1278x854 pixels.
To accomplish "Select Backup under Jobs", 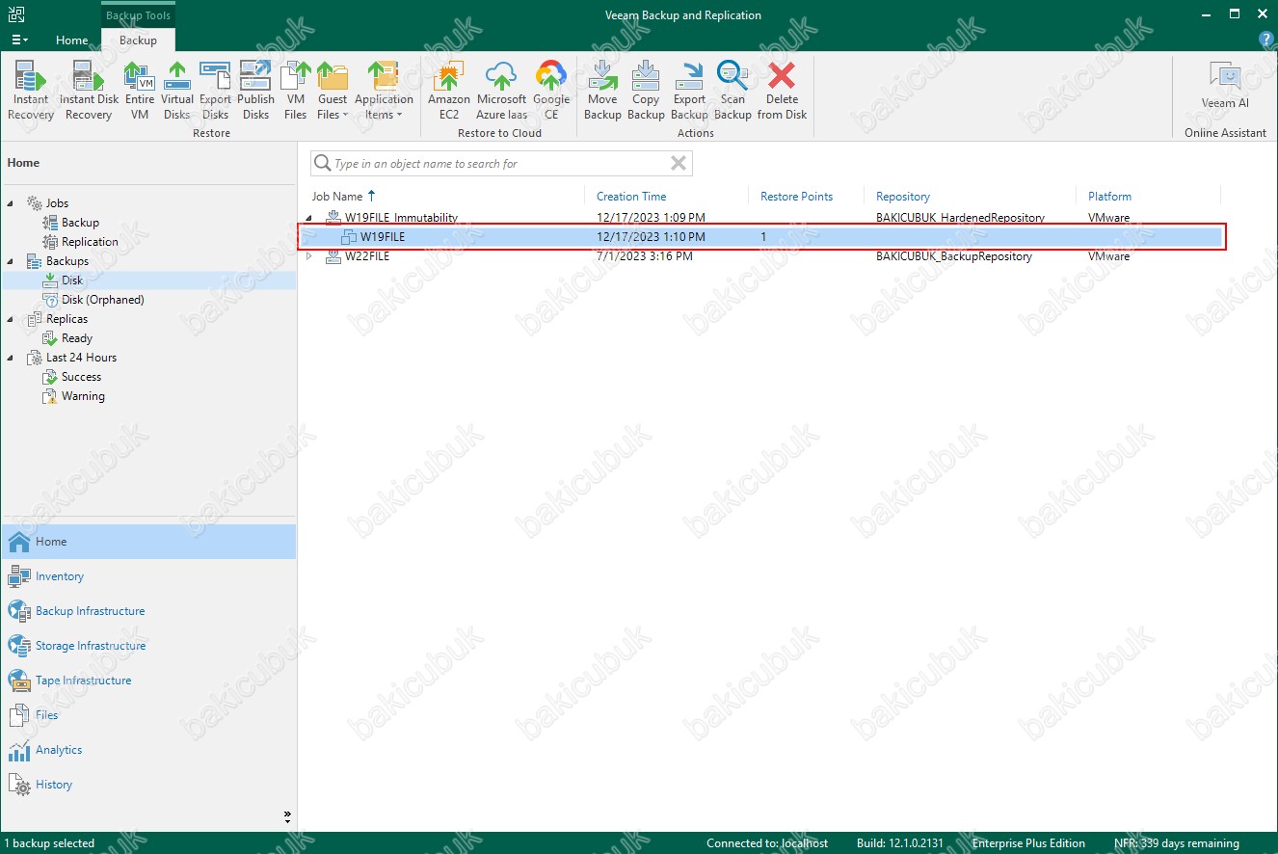I will 80,223.
